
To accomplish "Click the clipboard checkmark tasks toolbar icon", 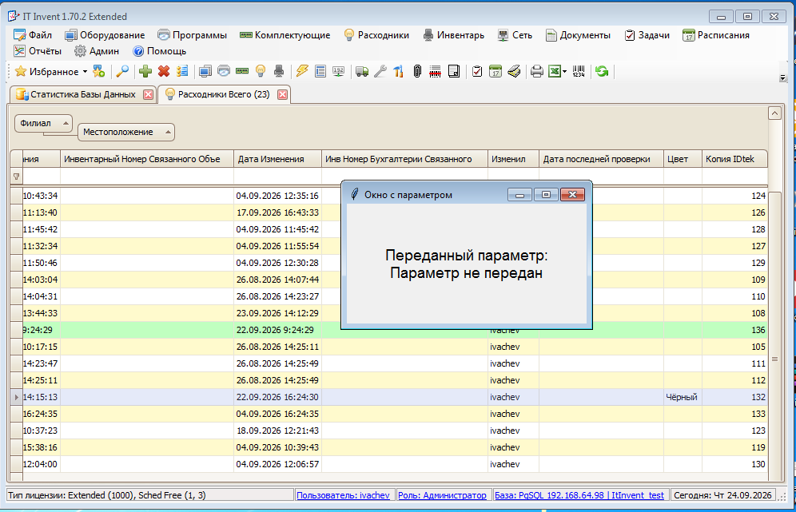I will coord(477,72).
